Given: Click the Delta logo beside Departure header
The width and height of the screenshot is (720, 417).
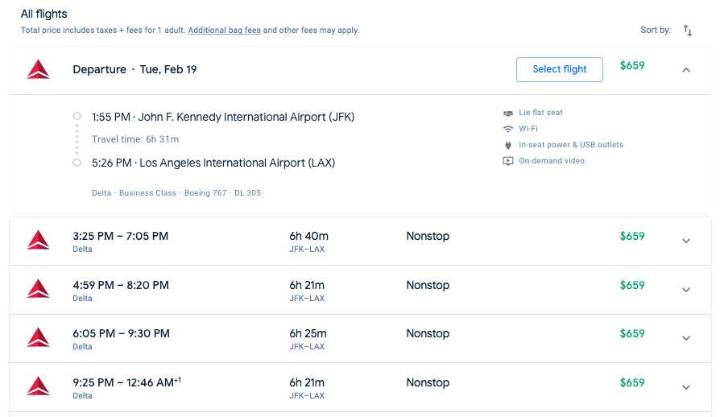Looking at the screenshot, I should pos(39,69).
